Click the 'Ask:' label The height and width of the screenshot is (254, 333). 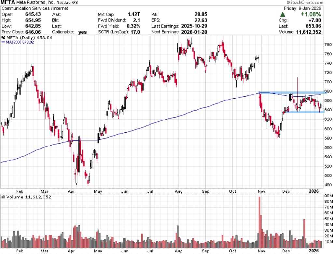pos(57,14)
